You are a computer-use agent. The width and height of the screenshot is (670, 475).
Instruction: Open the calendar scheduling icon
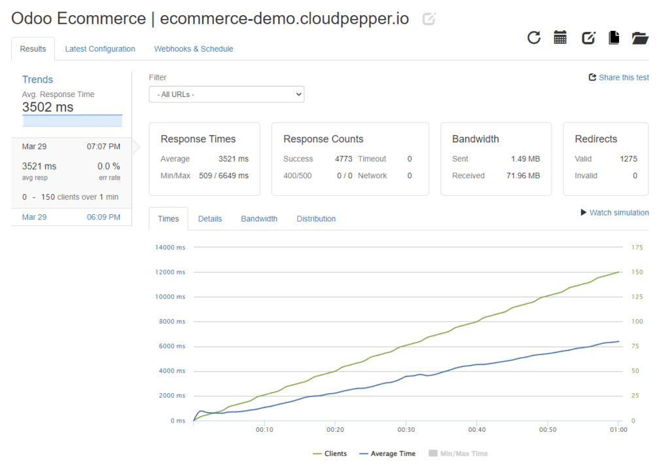pyautogui.click(x=560, y=38)
